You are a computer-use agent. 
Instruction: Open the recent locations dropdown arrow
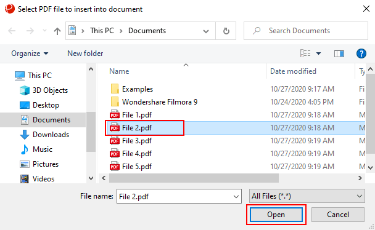(x=44, y=31)
